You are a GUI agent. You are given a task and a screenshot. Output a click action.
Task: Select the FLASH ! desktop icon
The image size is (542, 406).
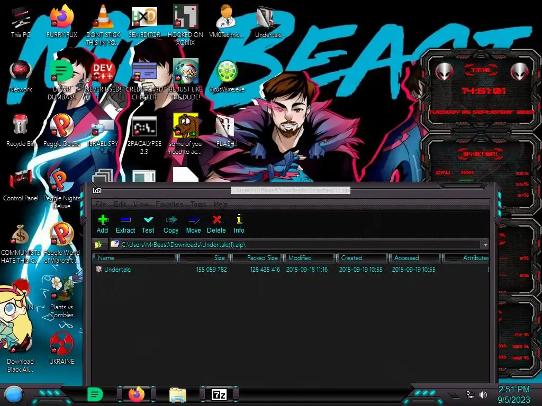227,131
